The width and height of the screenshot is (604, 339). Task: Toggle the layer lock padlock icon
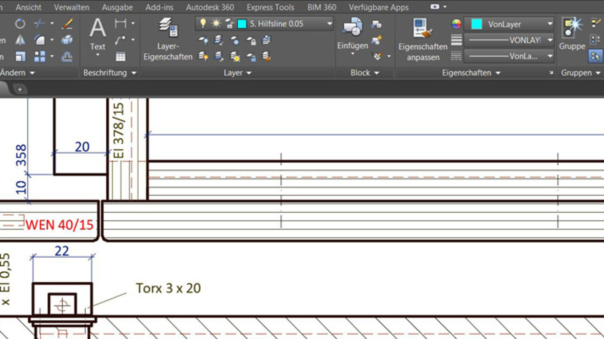tap(229, 24)
